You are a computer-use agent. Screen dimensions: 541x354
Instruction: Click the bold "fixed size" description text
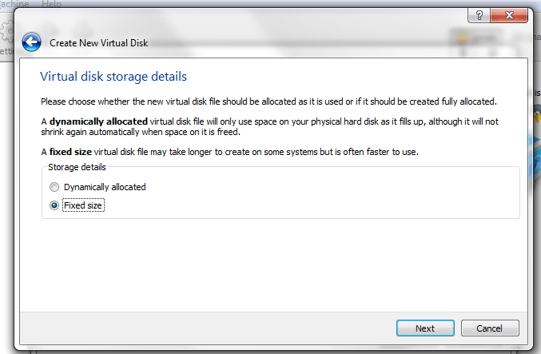[70, 152]
